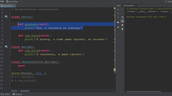Click the green Run button in Run panel
172x96 pixels.
(x=118, y=10)
